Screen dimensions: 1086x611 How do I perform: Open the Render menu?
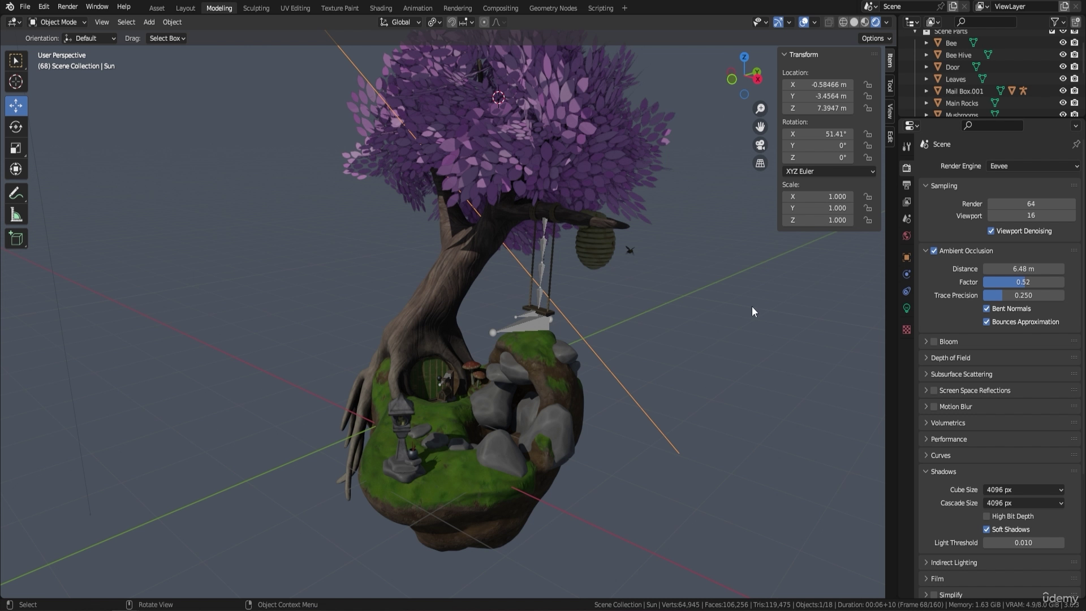(67, 7)
